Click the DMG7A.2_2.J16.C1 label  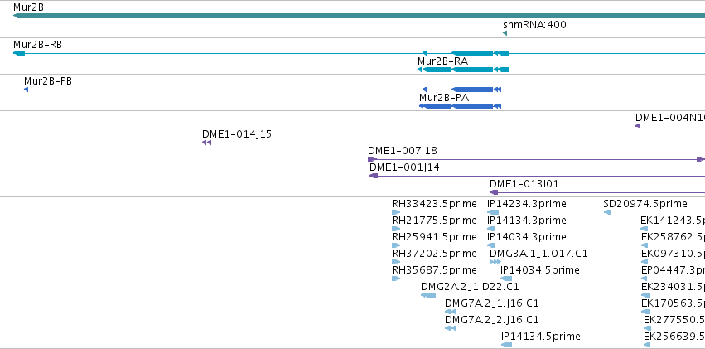pyautogui.click(x=492, y=320)
